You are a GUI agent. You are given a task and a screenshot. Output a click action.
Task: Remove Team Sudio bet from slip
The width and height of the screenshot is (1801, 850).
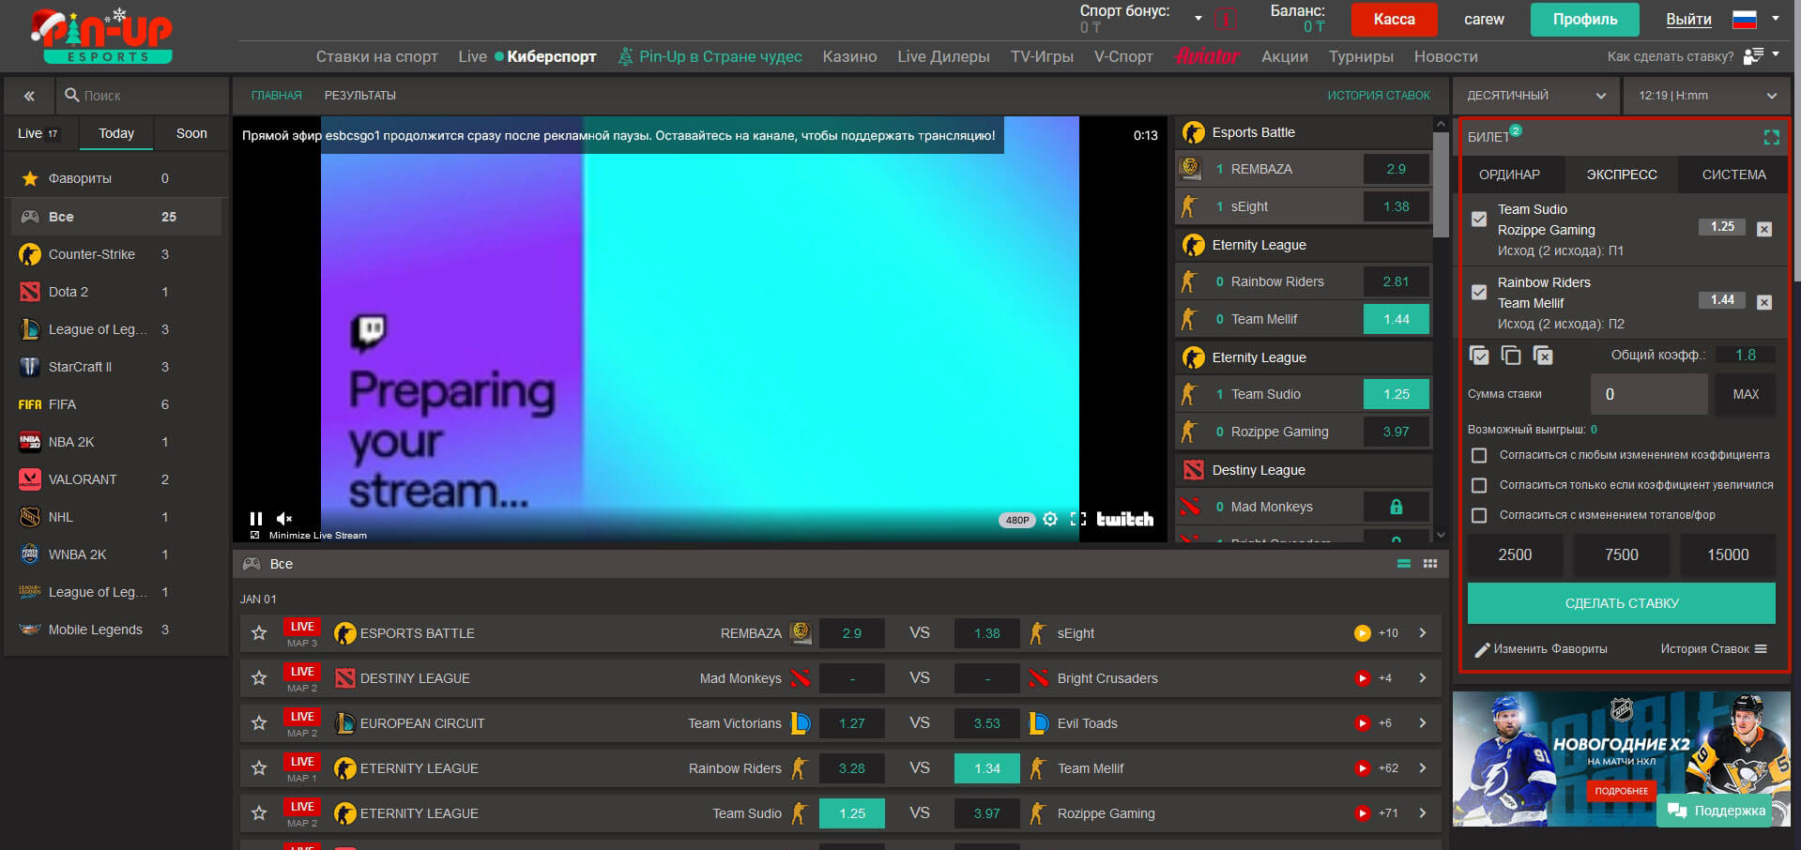pos(1764,229)
